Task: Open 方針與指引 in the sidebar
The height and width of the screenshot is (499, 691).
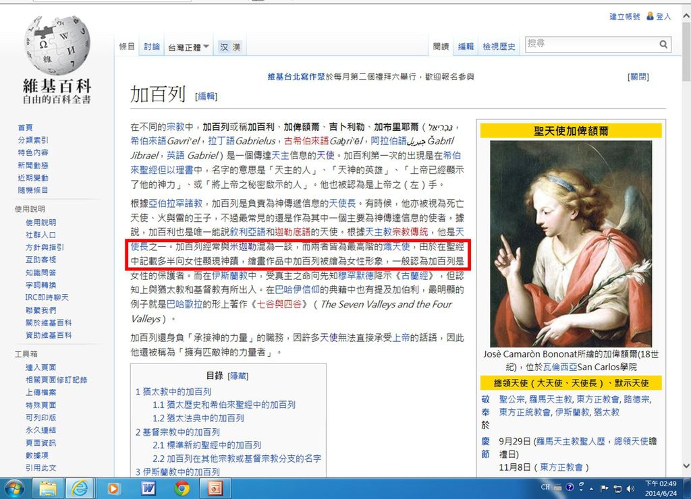Action: point(45,247)
